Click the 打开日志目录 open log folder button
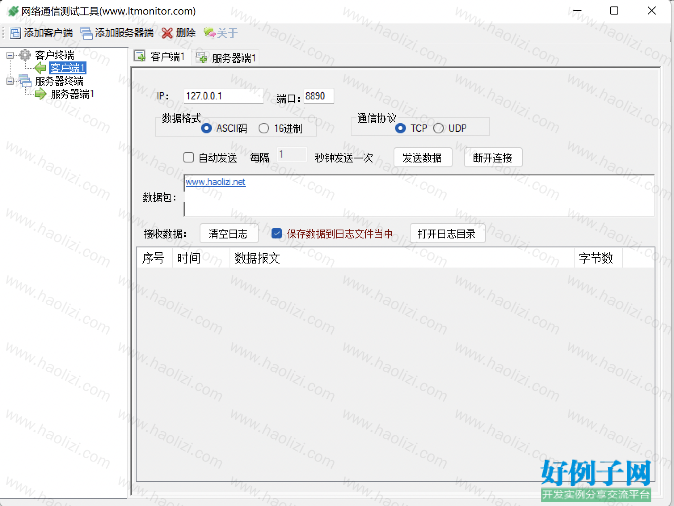The image size is (674, 506). 447,233
